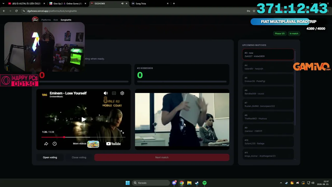Select match #5 Erokxor26 vs PedePigi
This screenshot has height=187, width=332.
[268, 79]
